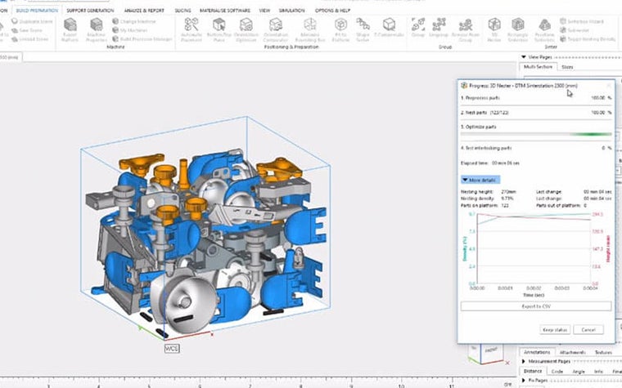Open the Orientation Comparator
The width and height of the screenshot is (622, 388).
tap(276, 29)
